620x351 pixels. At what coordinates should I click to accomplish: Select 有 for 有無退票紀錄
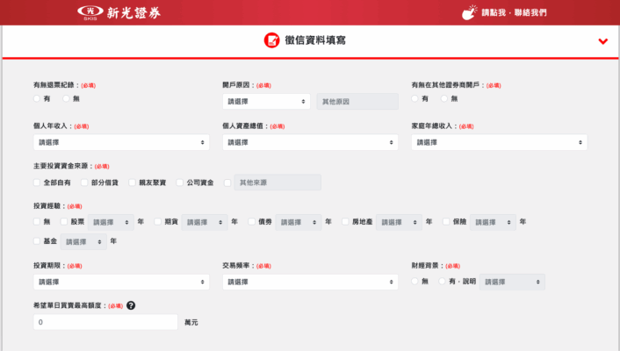point(37,98)
